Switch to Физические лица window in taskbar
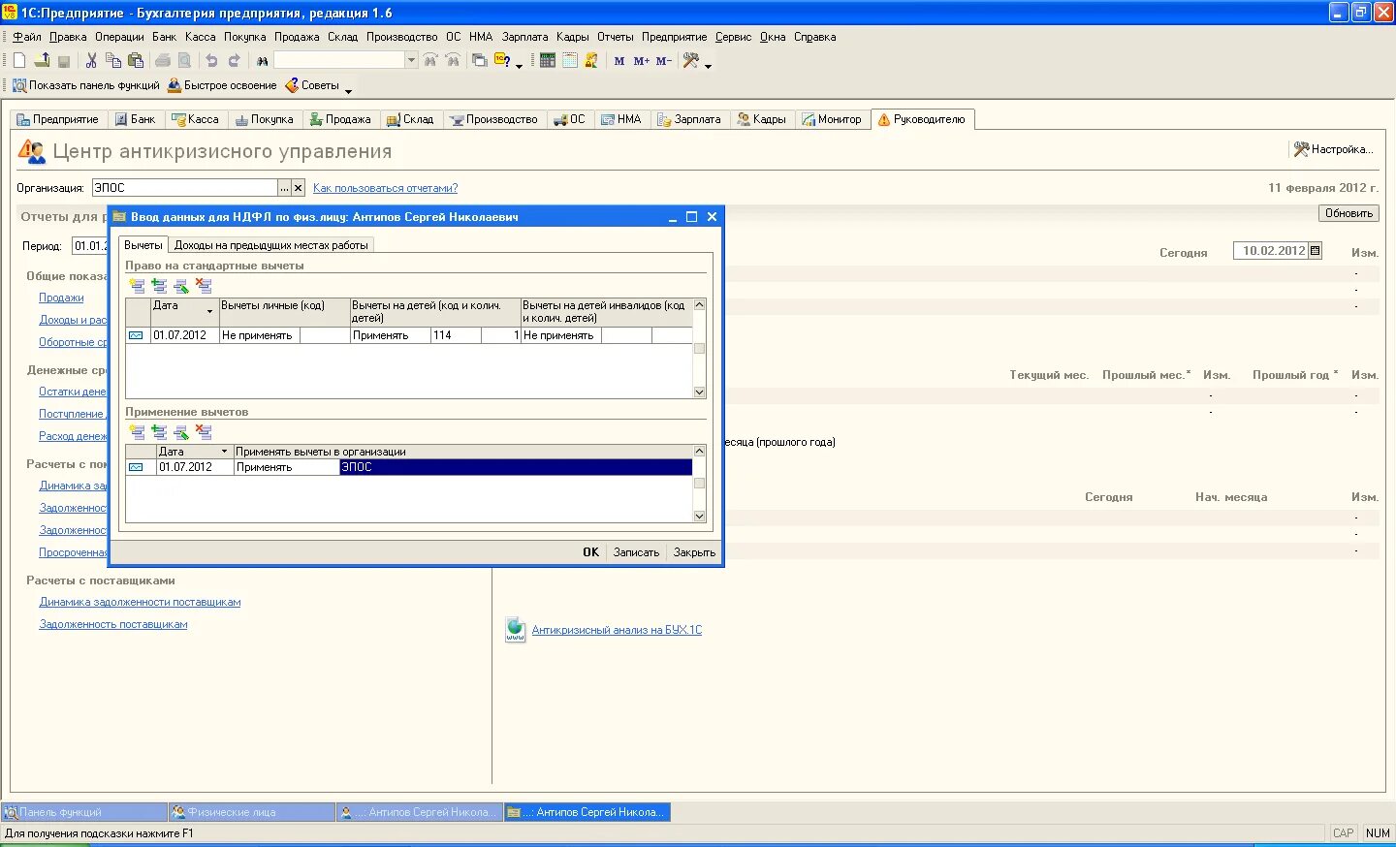 click(x=251, y=812)
